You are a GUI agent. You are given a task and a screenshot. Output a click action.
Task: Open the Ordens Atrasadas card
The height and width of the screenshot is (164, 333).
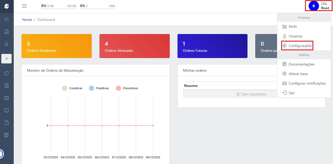134,46
